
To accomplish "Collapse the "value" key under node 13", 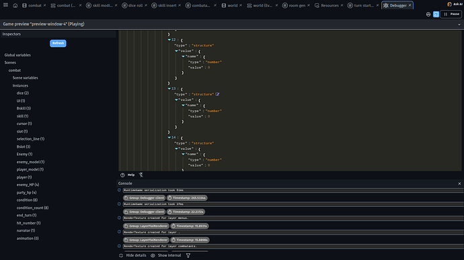I will [x=176, y=99].
